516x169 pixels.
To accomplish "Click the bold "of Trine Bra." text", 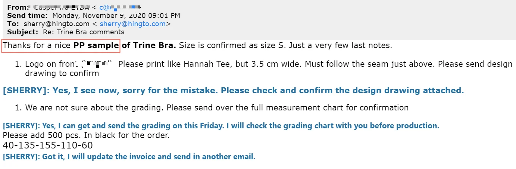I will coord(149,46).
